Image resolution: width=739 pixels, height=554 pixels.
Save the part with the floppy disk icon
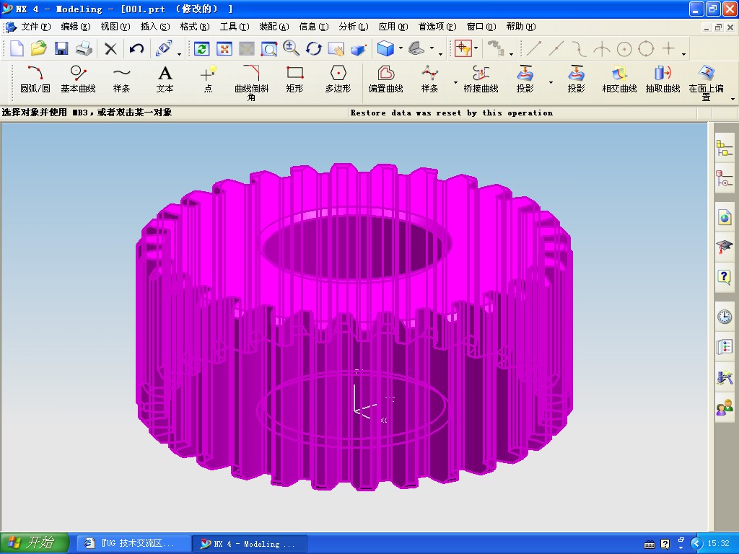[61, 48]
